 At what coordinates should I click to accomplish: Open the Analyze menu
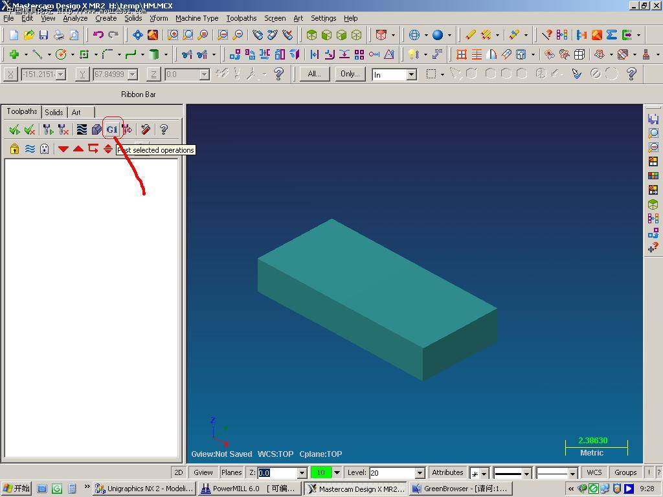pyautogui.click(x=75, y=18)
